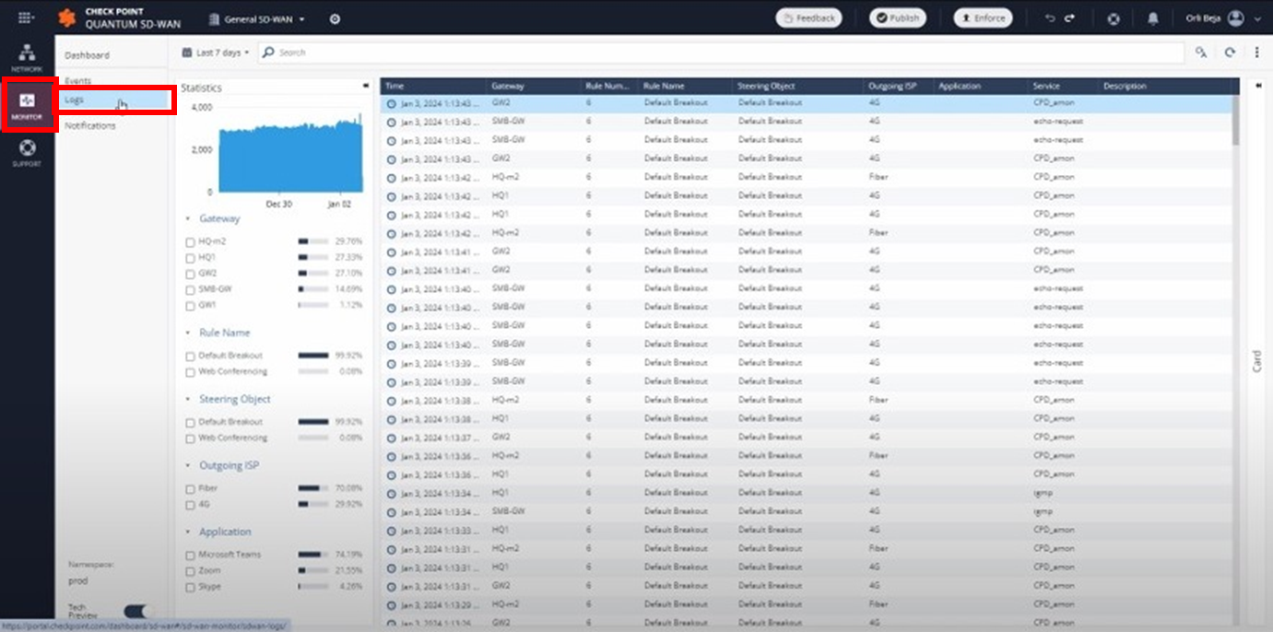Click the user avatar icon
Viewport: 1273px width, 632px height.
(1236, 18)
